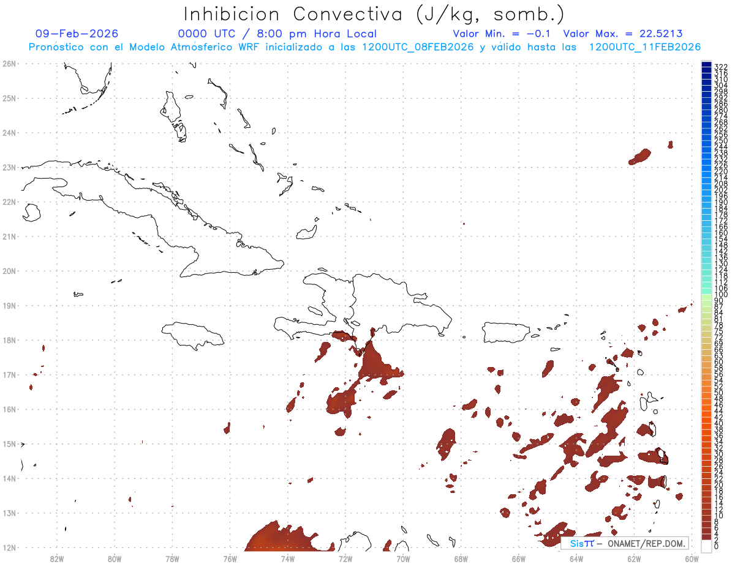Click the latitude label "26N"
Viewport: 735px width, 567px height.
point(9,64)
